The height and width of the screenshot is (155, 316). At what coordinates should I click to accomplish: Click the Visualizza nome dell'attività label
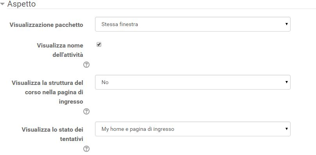[x=60, y=50]
